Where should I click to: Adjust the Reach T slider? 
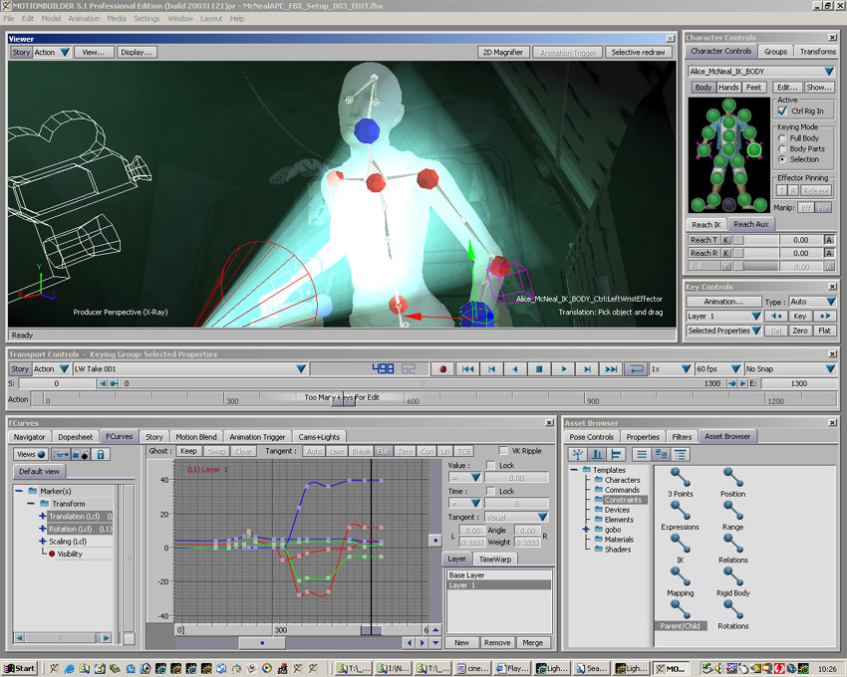(753, 240)
